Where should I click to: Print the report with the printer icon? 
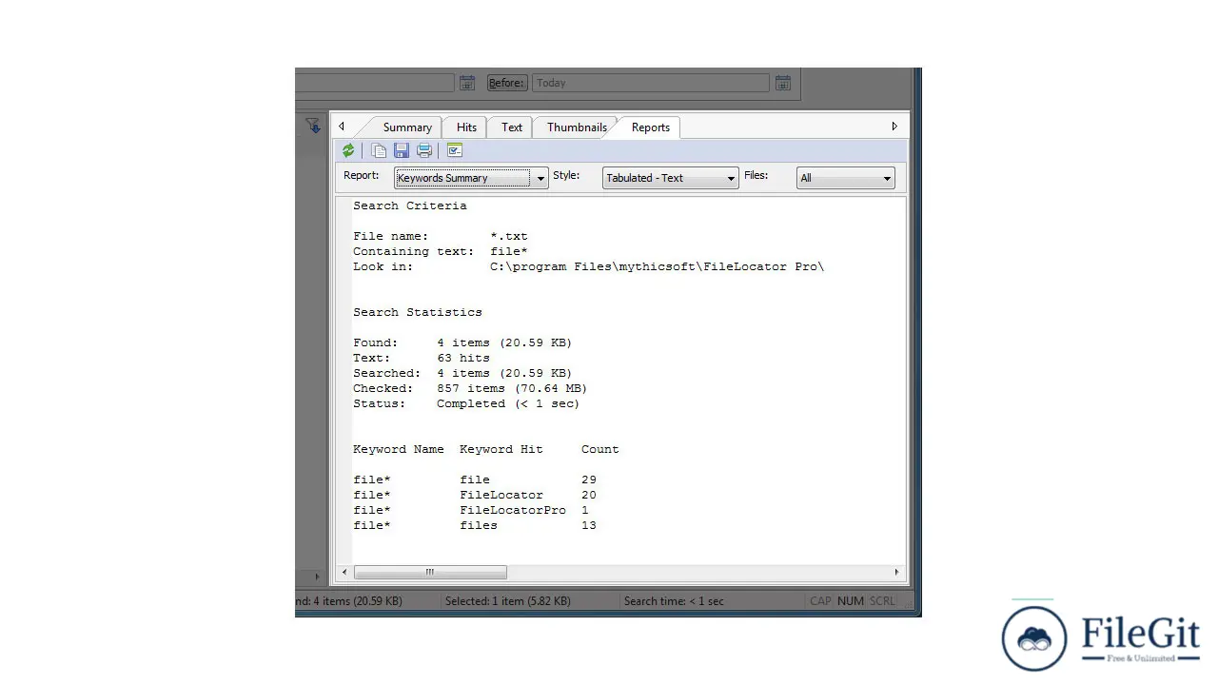424,150
